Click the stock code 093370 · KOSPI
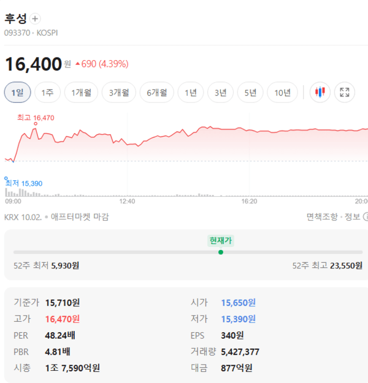Image resolution: width=368 pixels, height=383 pixels. (x=31, y=32)
